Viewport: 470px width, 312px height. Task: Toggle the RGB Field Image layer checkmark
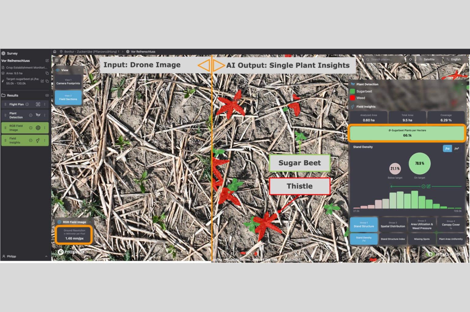coord(31,128)
